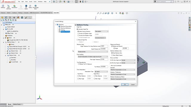Switch to the Motion Study 1 tab
This screenshot has height=107, width=191.
click(x=17, y=104)
